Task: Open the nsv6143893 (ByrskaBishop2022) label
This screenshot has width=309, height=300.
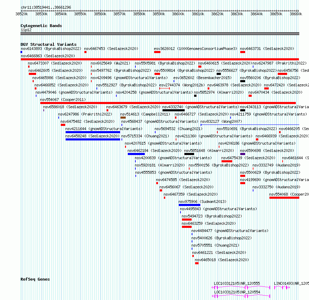Action: click(x=51, y=49)
